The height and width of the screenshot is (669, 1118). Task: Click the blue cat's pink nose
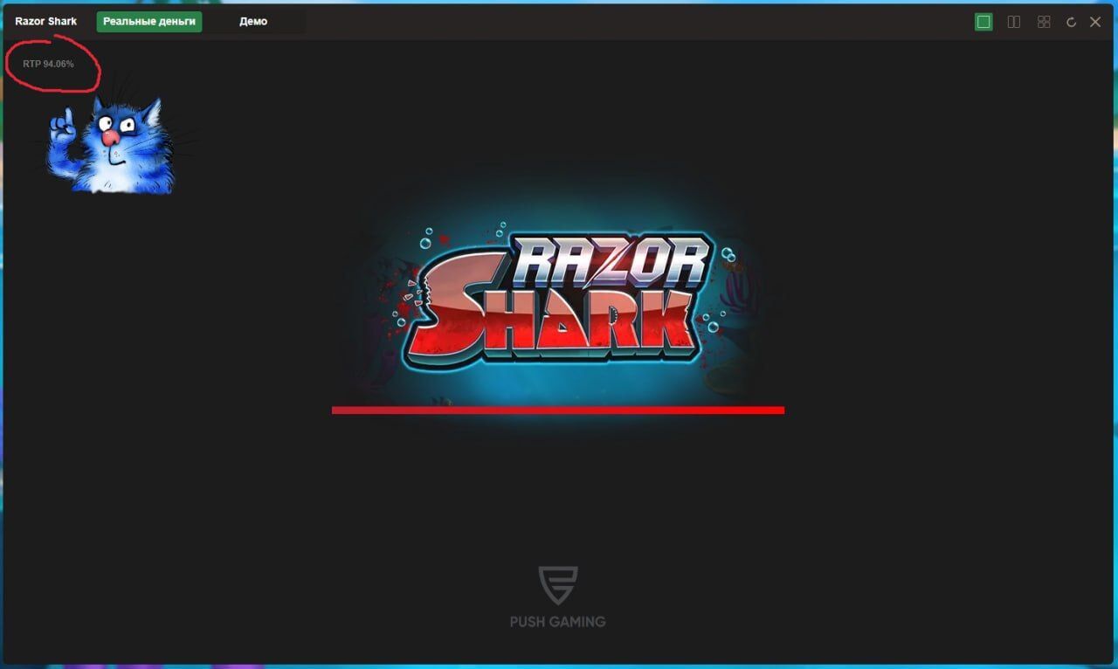click(x=111, y=137)
